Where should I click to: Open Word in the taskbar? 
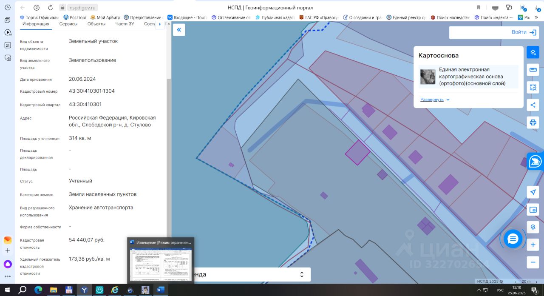point(161,290)
